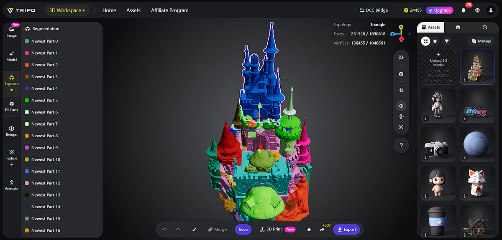Image resolution: width=502 pixels, height=240 pixels.
Task: Open the assets filter funnel
Action: (447, 41)
